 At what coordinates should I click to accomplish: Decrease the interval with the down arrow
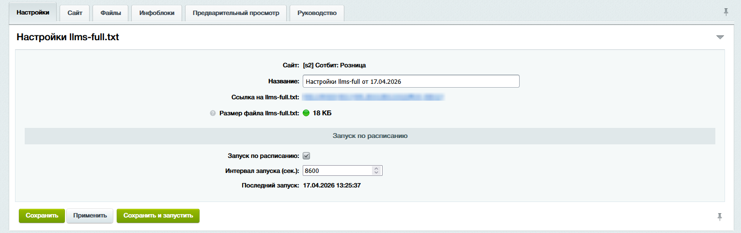[376, 172]
